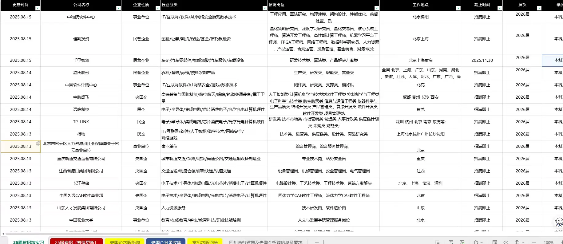Expand the arrow next to the 中 icon
This screenshot has height=244, width=563.
coord(523,242)
